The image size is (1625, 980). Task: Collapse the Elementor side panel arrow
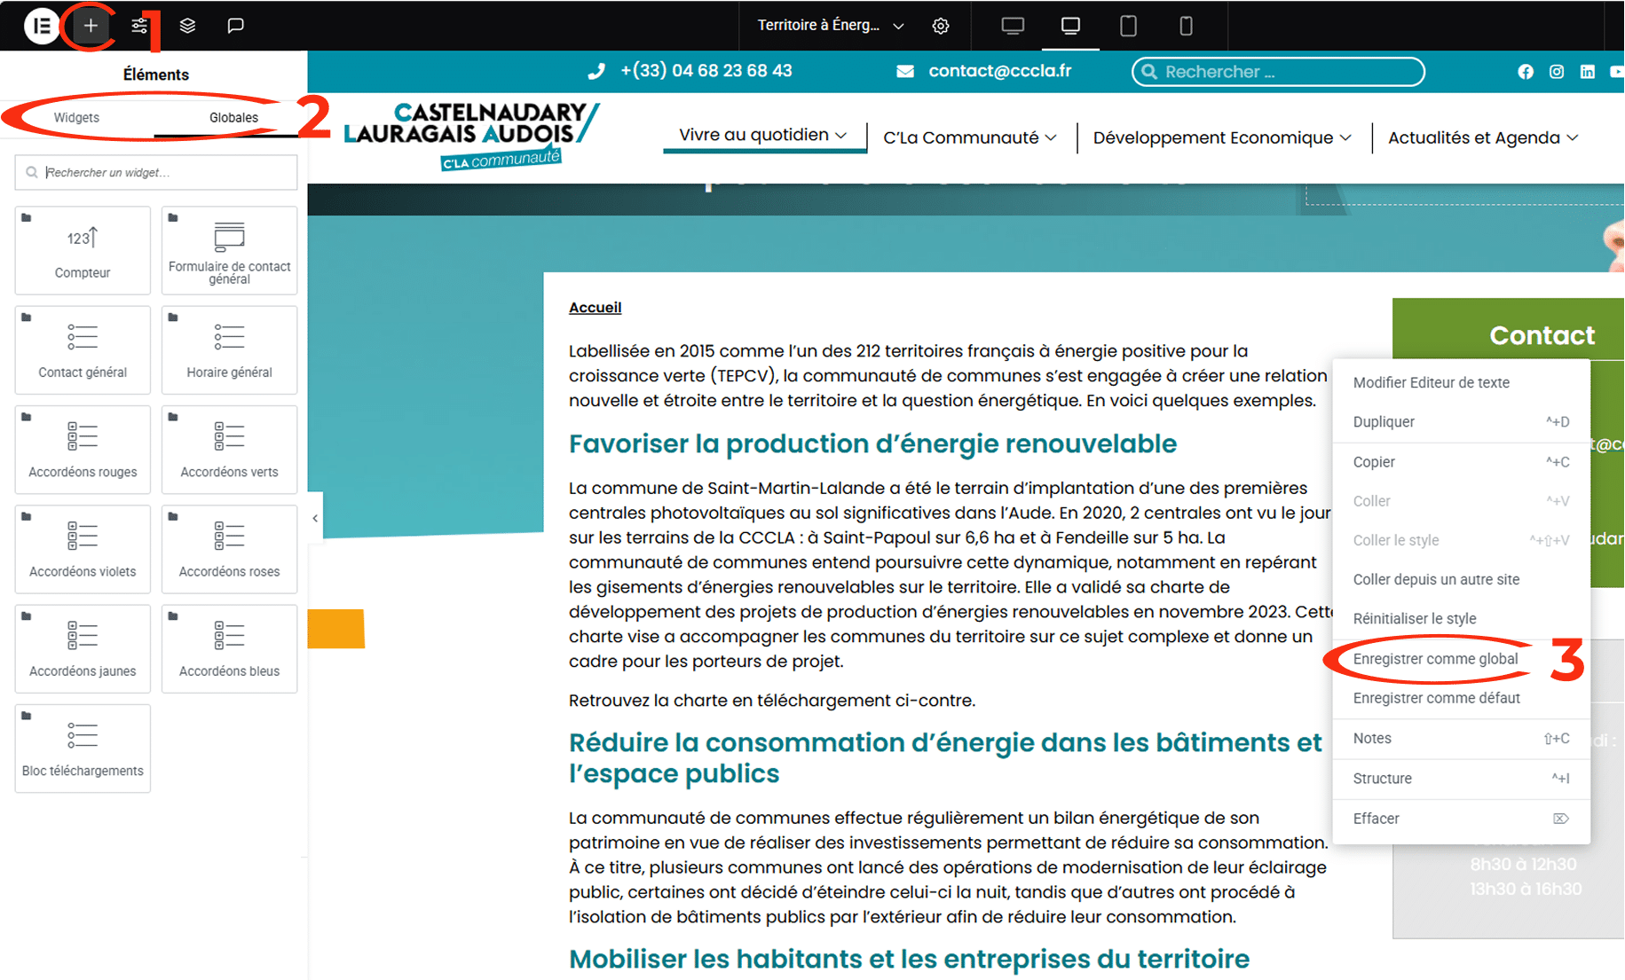coord(315,518)
